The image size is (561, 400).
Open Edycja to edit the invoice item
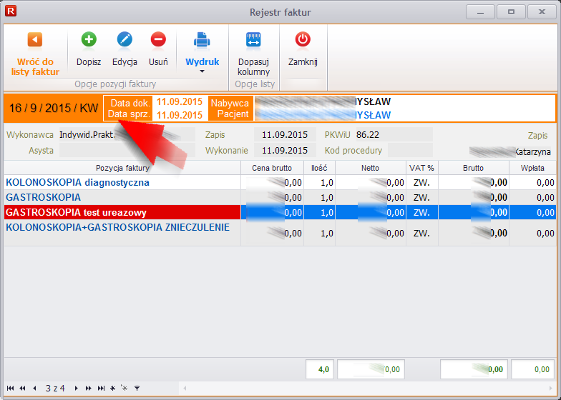coord(125,40)
